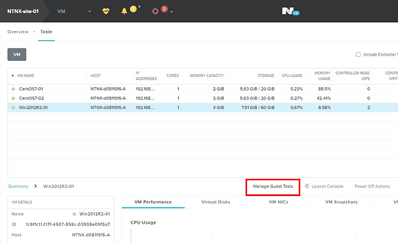Click the red count badge showing 2
Viewport: 398px width, 243px height.
pyautogui.click(x=164, y=9)
